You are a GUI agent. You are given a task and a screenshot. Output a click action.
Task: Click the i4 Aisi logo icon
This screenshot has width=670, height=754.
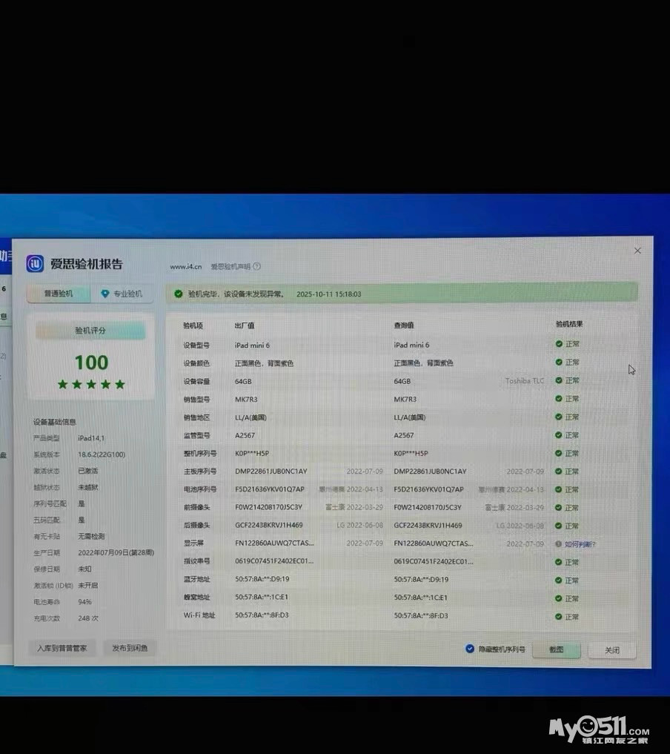coord(35,264)
